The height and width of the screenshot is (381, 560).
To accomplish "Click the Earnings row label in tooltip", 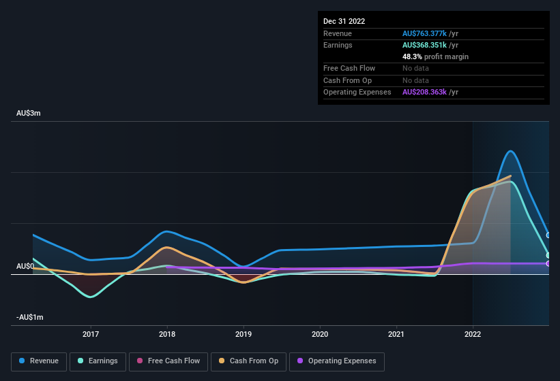I will 338,45.
